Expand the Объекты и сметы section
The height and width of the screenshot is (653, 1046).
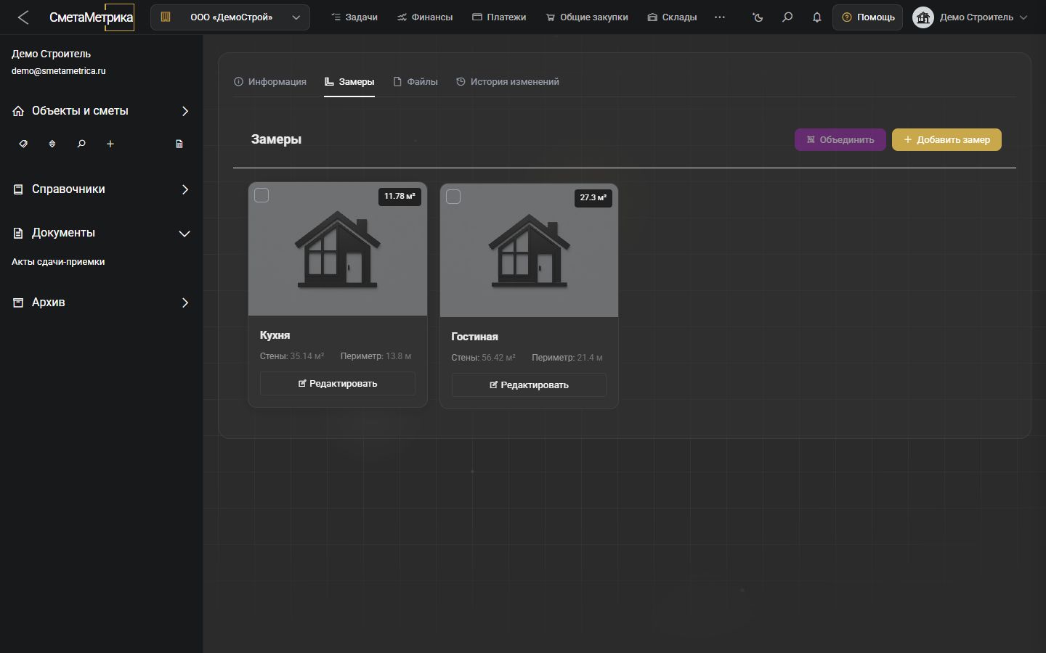[x=101, y=111]
